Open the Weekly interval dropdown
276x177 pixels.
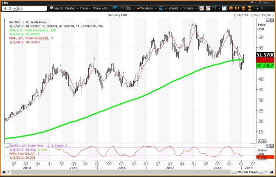175,8
